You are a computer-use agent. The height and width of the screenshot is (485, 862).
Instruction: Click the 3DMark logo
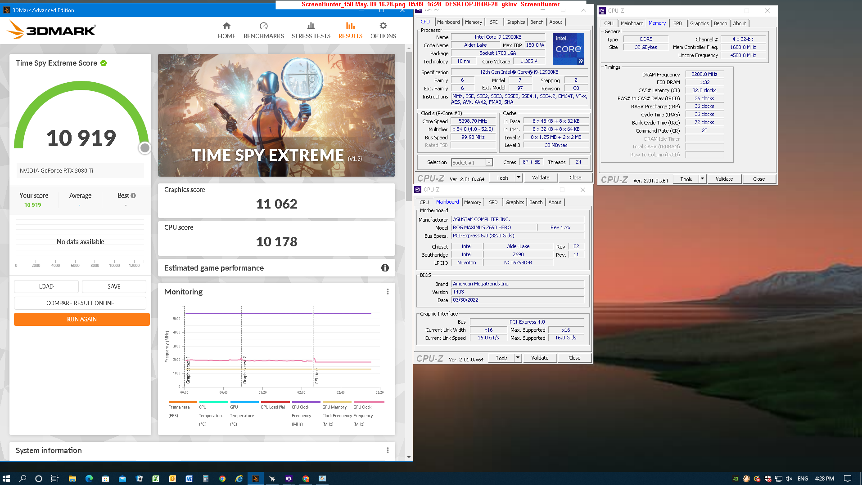(51, 30)
